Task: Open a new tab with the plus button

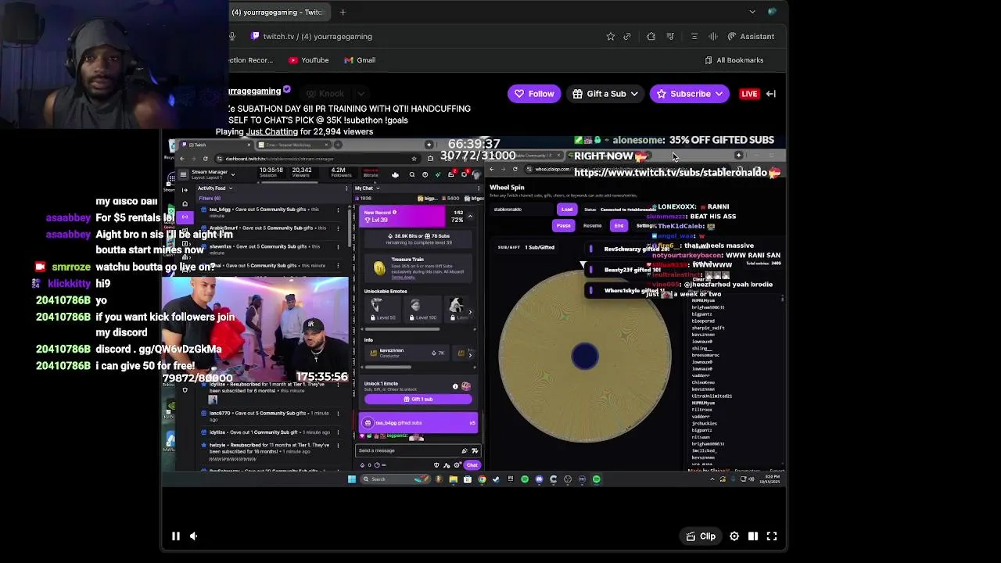Action: pyautogui.click(x=343, y=13)
